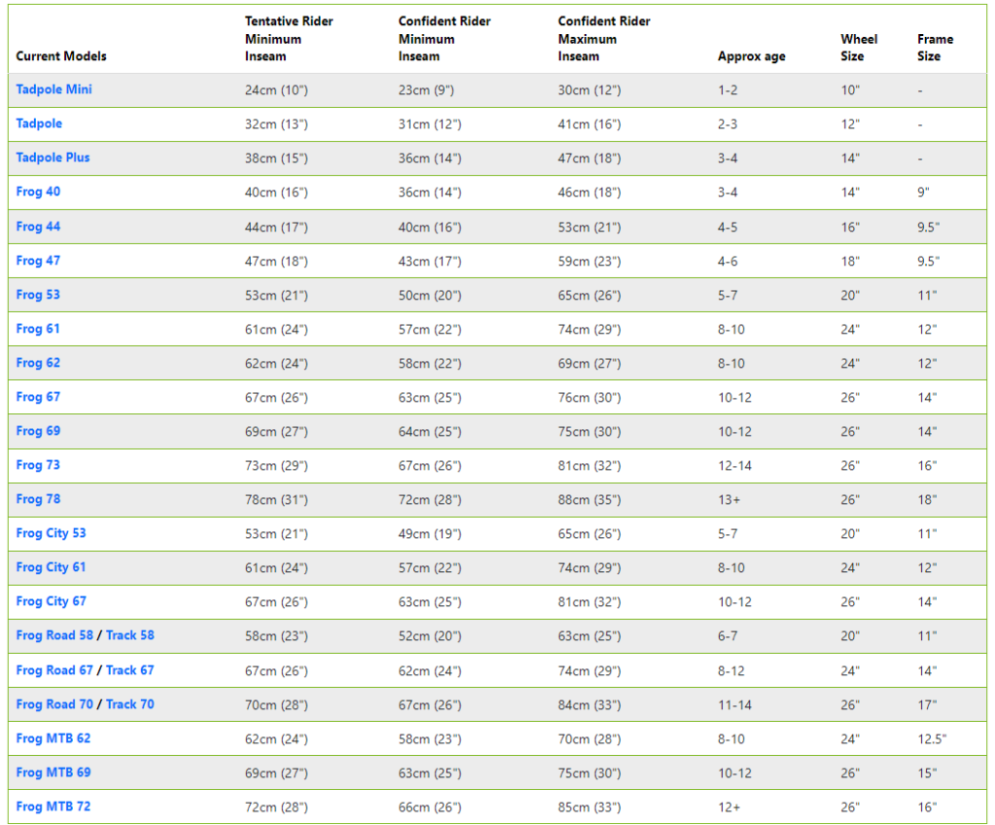995x825 pixels.
Task: Open the Frog 62 link
Action: tap(38, 362)
